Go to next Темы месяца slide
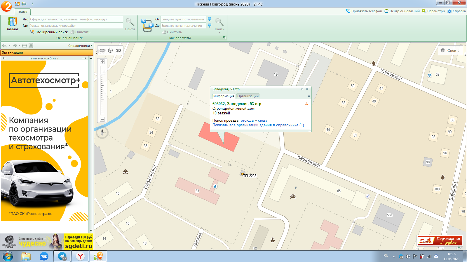 (x=84, y=58)
